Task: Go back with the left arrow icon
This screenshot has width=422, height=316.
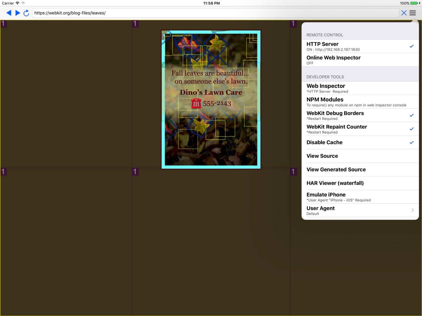Action: click(x=9, y=13)
